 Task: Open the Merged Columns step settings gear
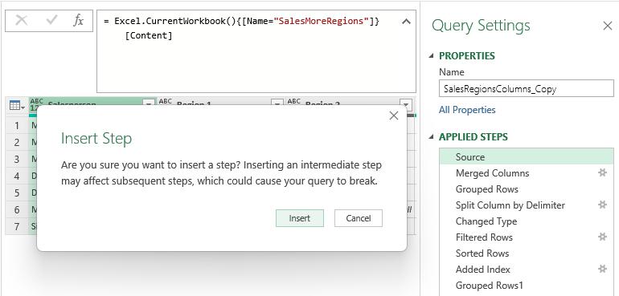click(x=602, y=172)
